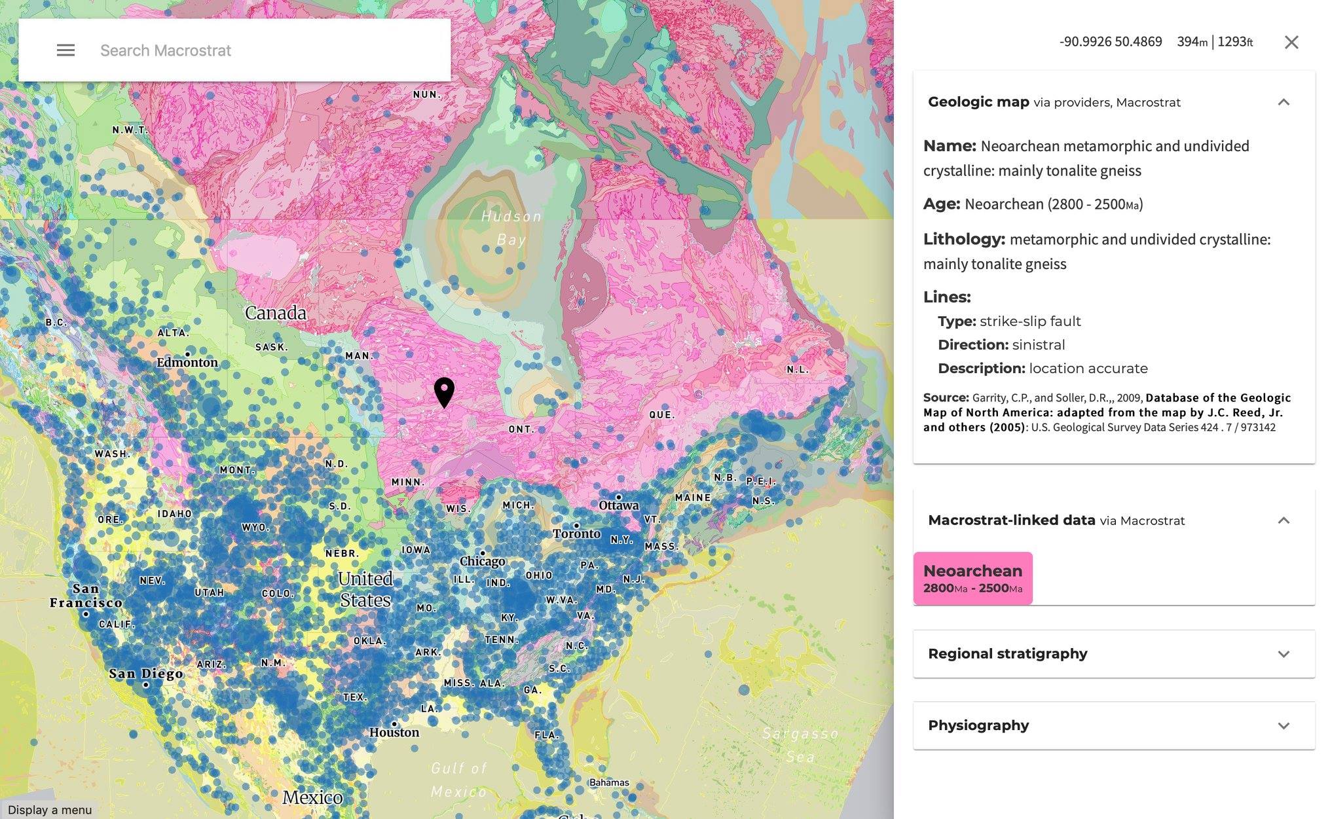Collapse the Geologic map section
The height and width of the screenshot is (819, 1330).
pos(1284,102)
